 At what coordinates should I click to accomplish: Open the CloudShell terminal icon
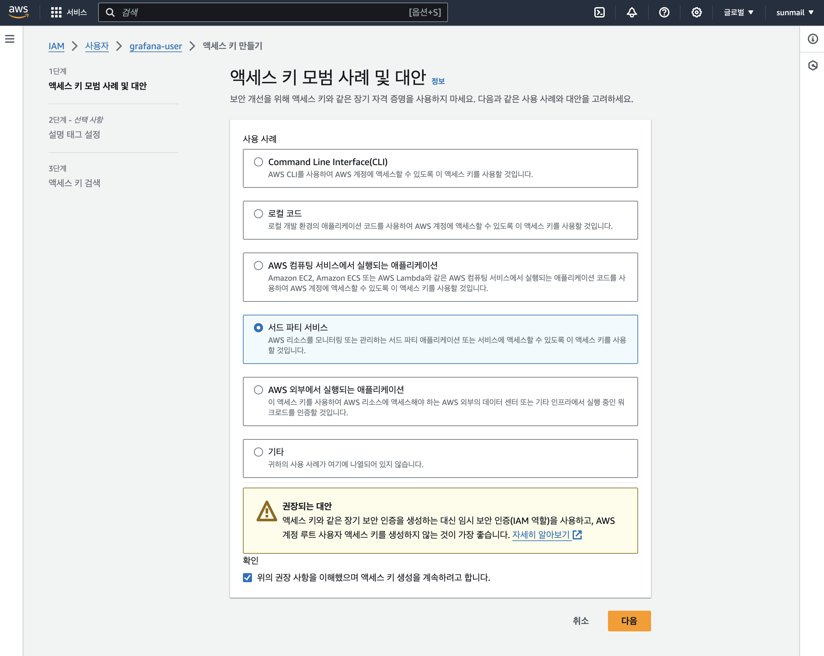(x=599, y=13)
